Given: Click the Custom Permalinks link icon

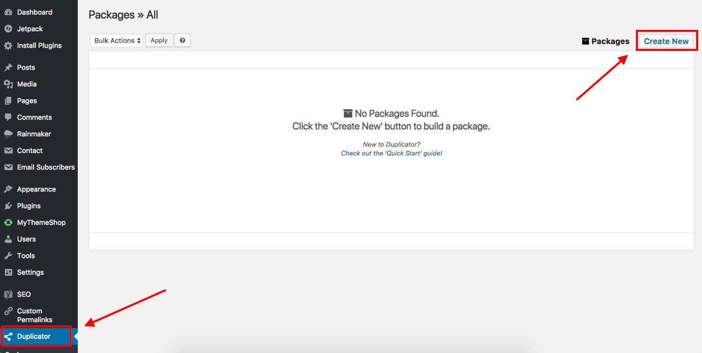Looking at the screenshot, I should coord(8,311).
